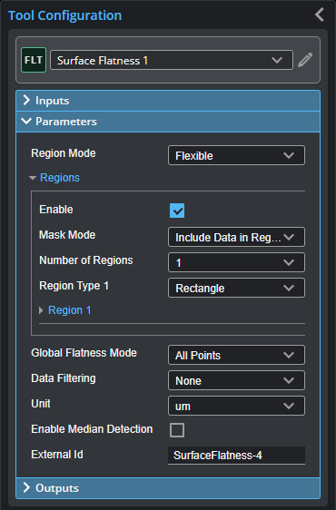
Task: Collapse the Tool Configuration panel with the arrow
Action: pyautogui.click(x=320, y=15)
